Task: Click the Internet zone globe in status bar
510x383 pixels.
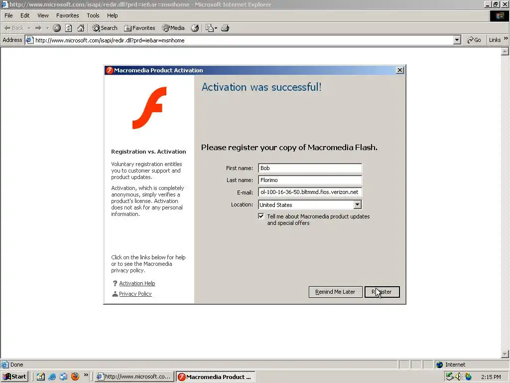Action: click(x=440, y=365)
